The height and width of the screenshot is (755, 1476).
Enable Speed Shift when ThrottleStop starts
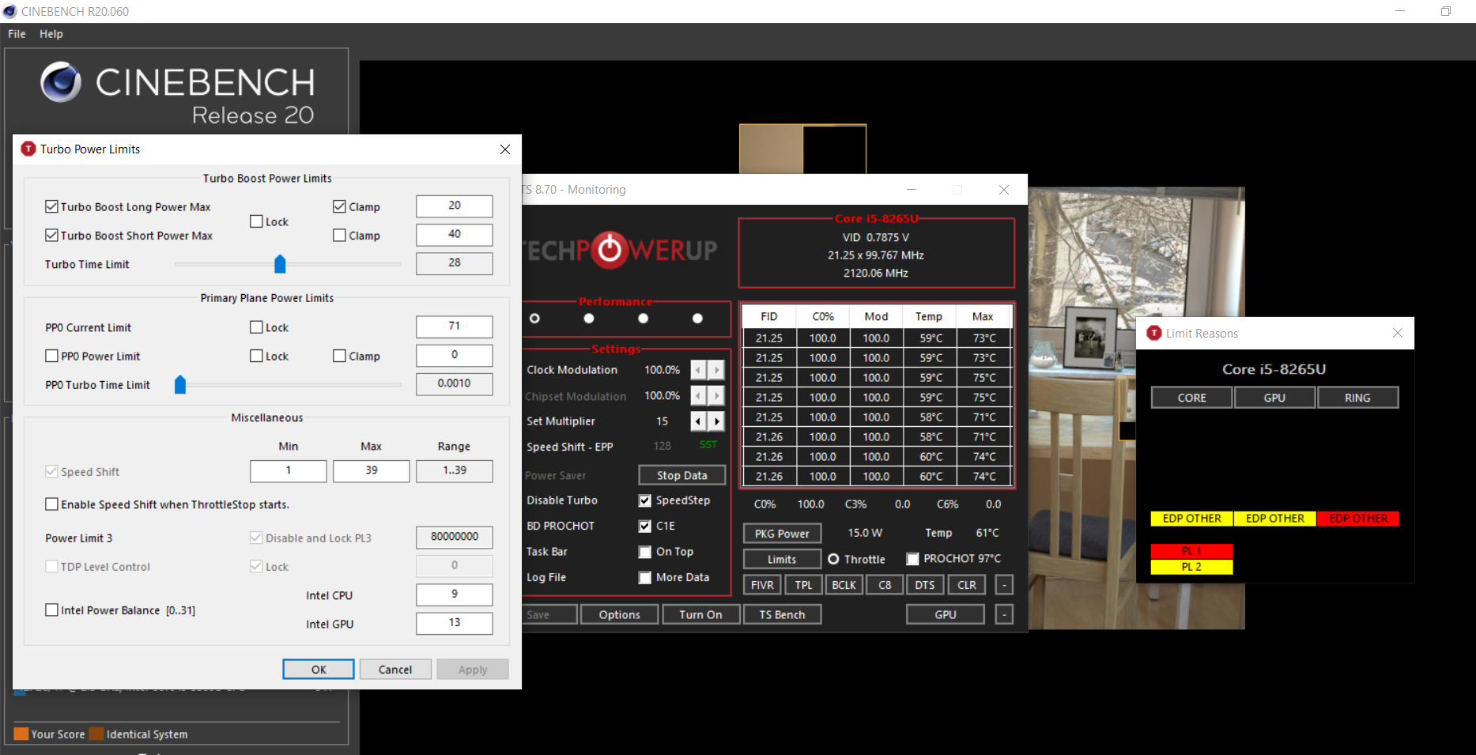[51, 504]
